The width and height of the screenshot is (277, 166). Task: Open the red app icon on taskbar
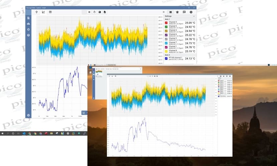pyautogui.click(x=46, y=133)
